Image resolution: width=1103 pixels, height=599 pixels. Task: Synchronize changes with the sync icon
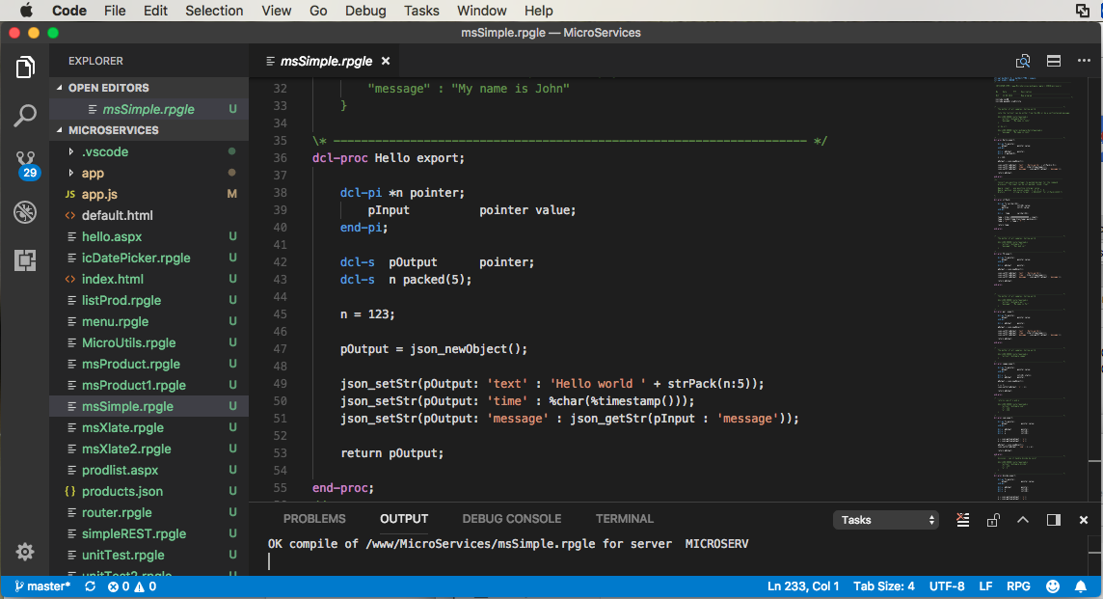pyautogui.click(x=90, y=586)
